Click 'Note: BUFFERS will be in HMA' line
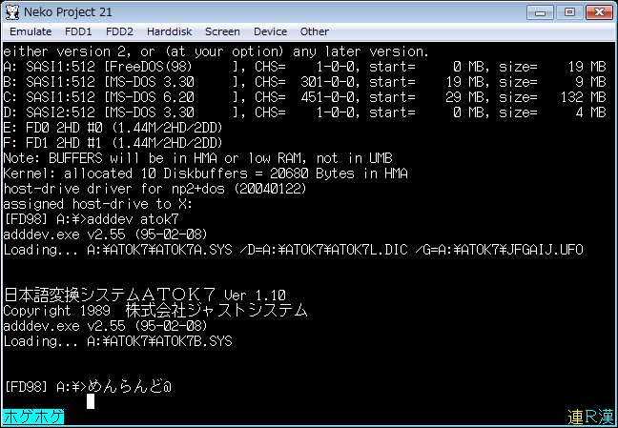The width and height of the screenshot is (618, 428). pos(197,158)
